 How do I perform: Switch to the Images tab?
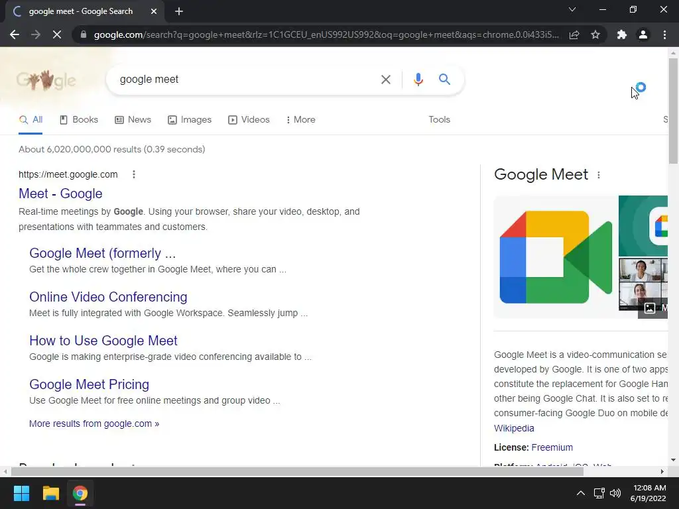(x=190, y=120)
